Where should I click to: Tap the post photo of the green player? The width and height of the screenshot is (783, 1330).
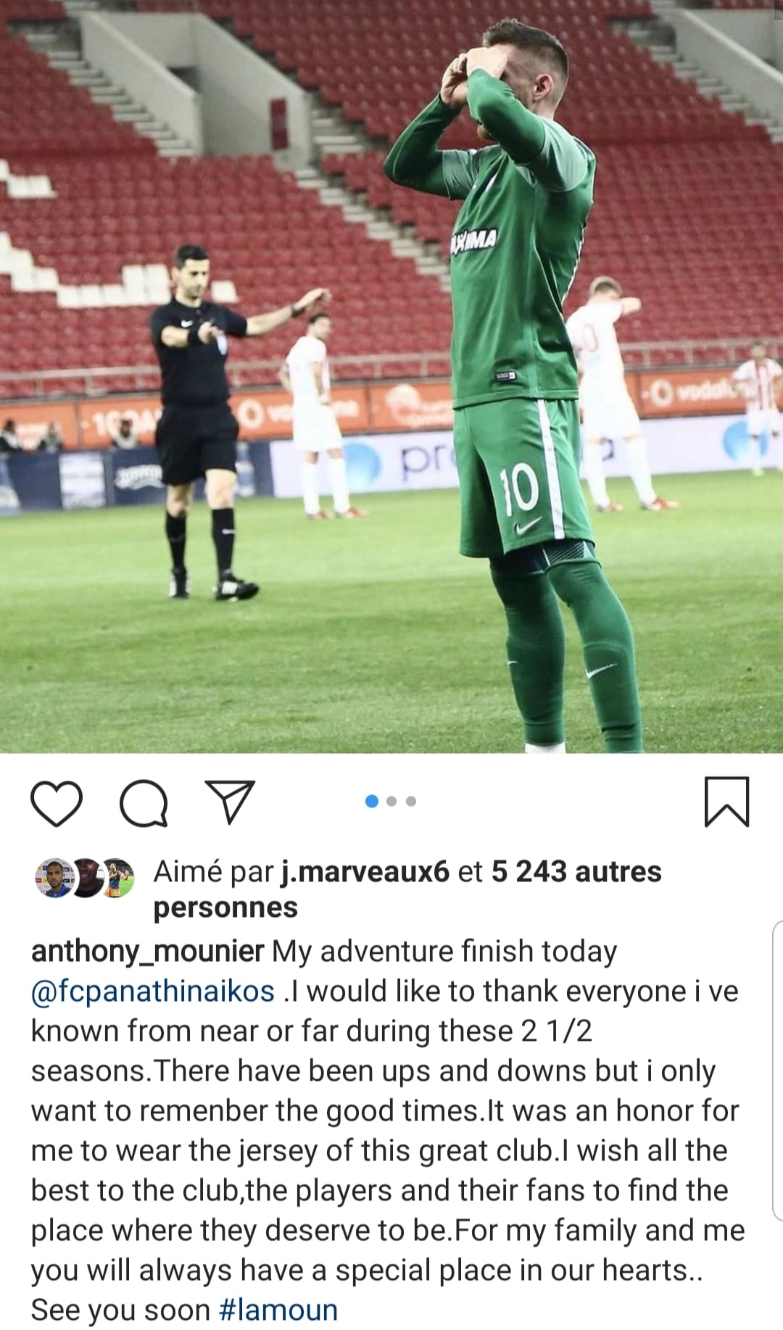click(391, 376)
